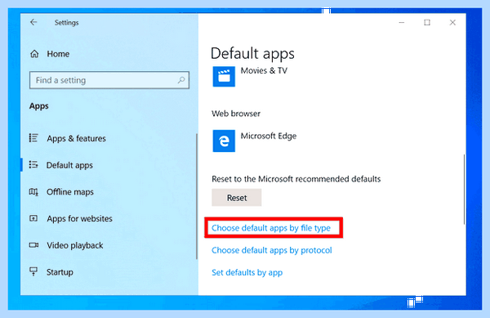This screenshot has height=318, width=490.
Task: Click the main content vertical scrollbar
Action: coord(464,189)
